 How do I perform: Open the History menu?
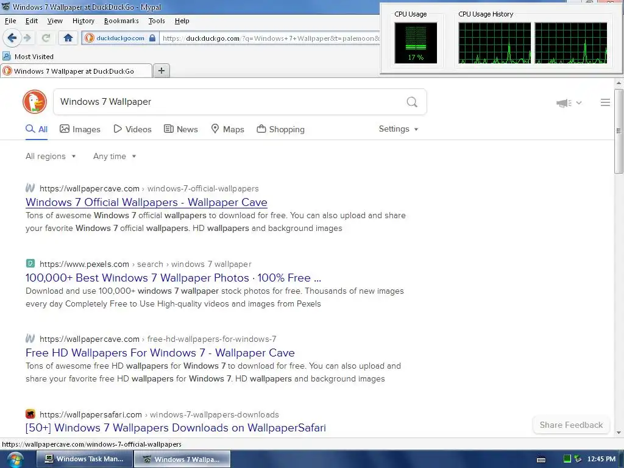[83, 21]
